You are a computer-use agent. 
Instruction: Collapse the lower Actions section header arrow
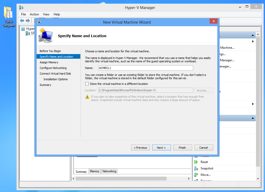pos(253,118)
